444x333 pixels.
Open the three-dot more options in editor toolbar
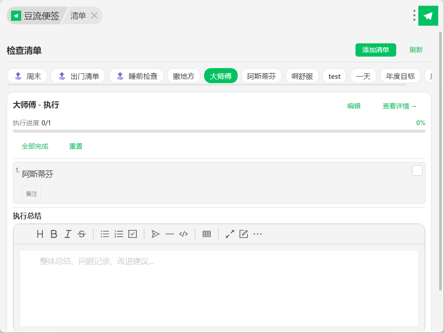pyautogui.click(x=258, y=234)
